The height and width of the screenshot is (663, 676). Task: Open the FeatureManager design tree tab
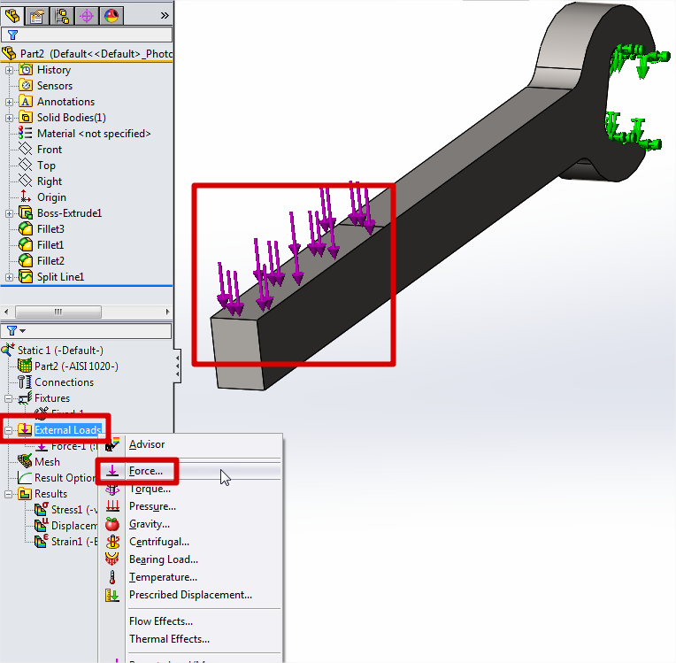[13, 14]
